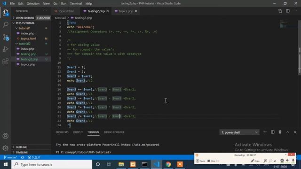301x169 pixels.
Task: Open File Explorer from the taskbar
Action: click(x=121, y=164)
